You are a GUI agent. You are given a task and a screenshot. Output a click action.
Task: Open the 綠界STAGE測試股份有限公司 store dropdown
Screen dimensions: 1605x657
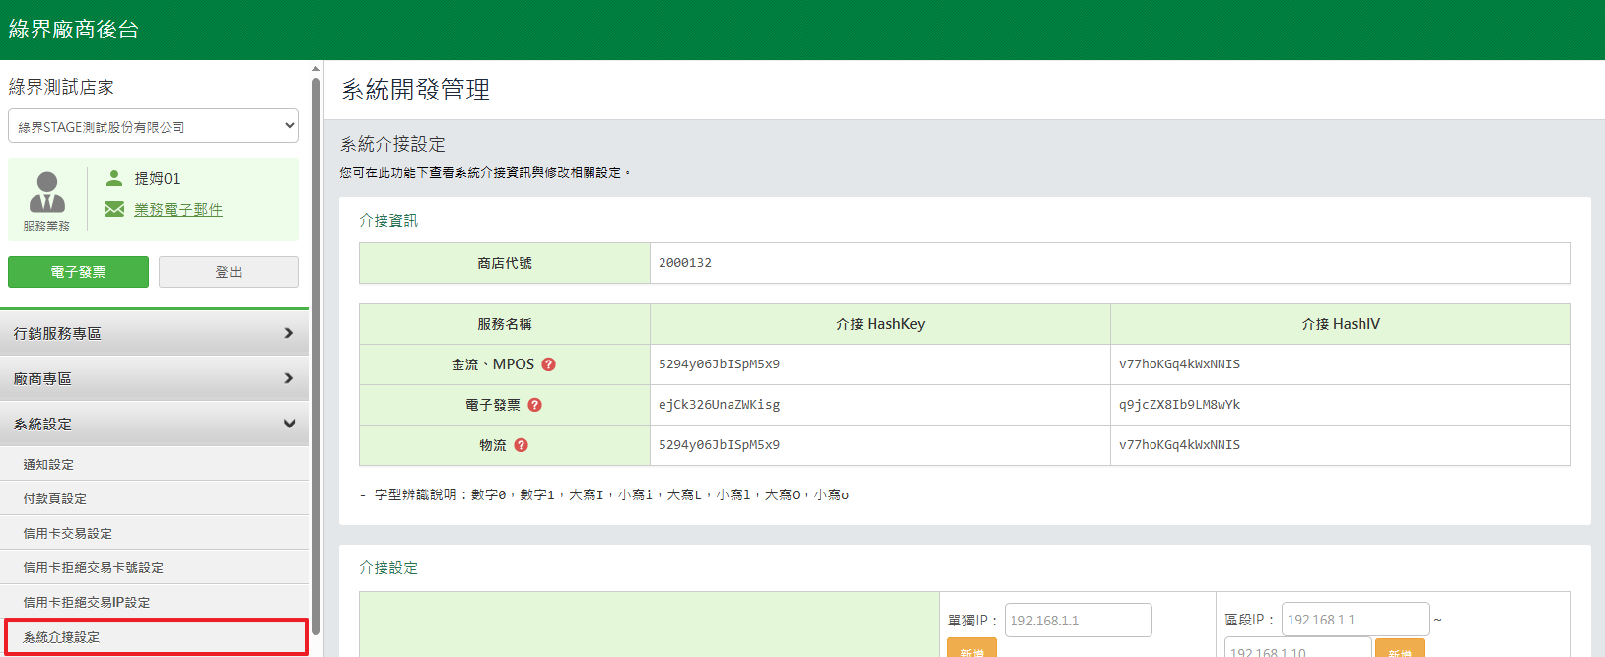tap(153, 126)
